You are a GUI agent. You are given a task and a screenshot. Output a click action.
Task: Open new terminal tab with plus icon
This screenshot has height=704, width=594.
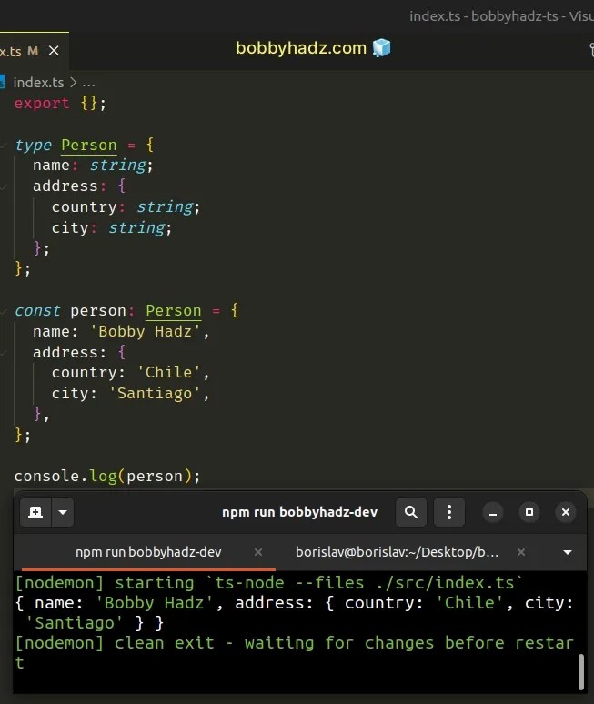pos(35,512)
